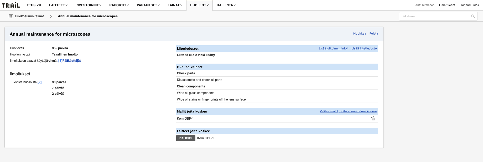Click the Check parts phase heading
Viewport: 483px width, 162px height.
tap(186, 73)
